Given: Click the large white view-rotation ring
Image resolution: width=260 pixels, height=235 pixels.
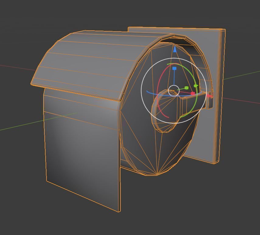Looking at the screenshot, I should (x=141, y=90).
